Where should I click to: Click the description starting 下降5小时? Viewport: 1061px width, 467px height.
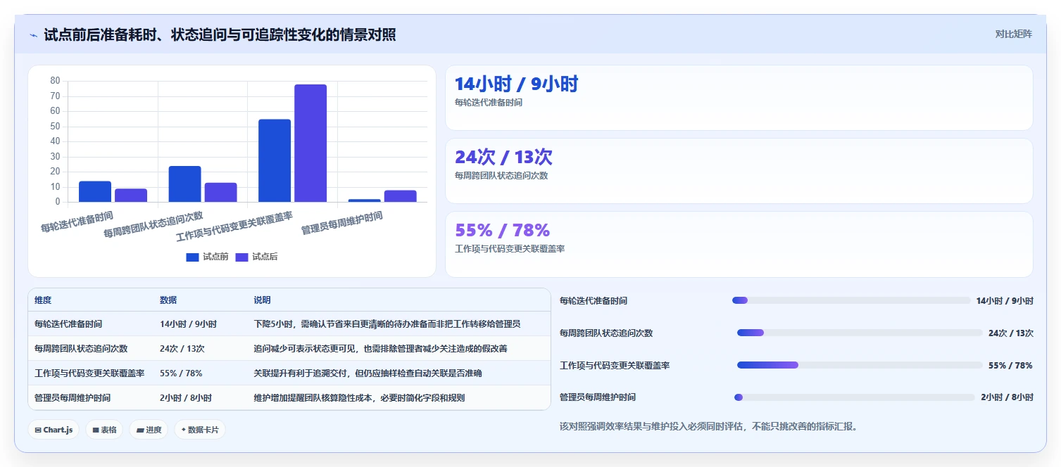click(x=387, y=324)
